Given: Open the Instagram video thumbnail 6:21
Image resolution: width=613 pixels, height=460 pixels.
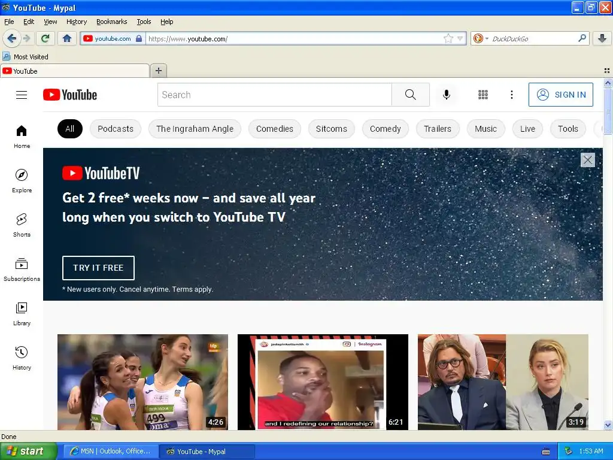Looking at the screenshot, I should click(x=323, y=382).
